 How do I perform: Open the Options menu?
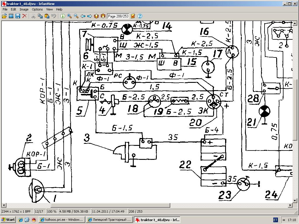pyautogui.click(x=37, y=9)
